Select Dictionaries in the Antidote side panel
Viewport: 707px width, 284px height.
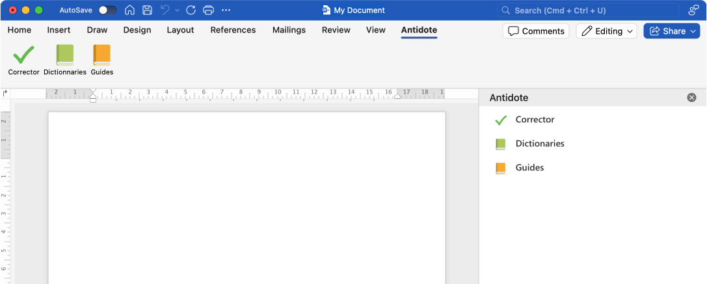[x=539, y=144]
